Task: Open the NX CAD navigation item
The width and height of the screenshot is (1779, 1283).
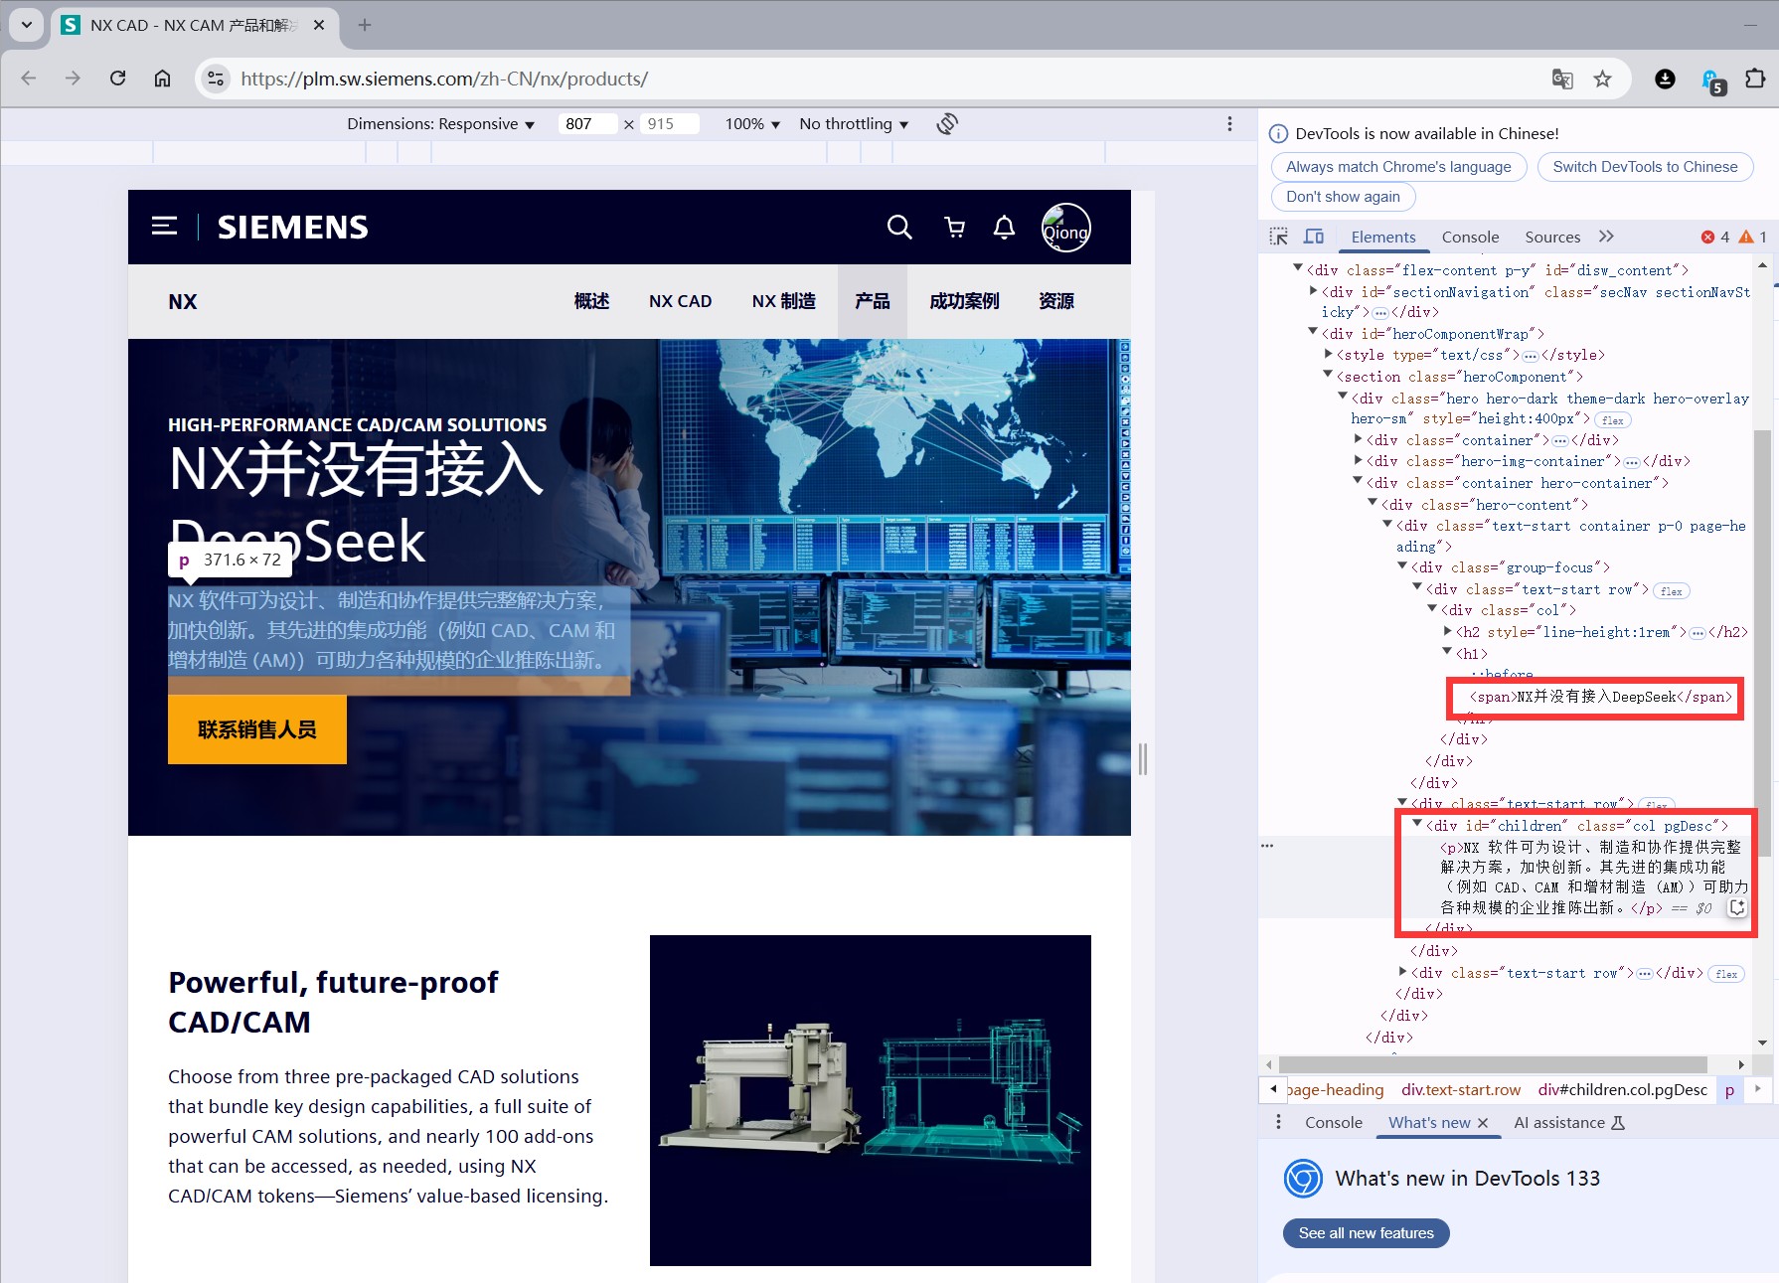Action: [680, 301]
